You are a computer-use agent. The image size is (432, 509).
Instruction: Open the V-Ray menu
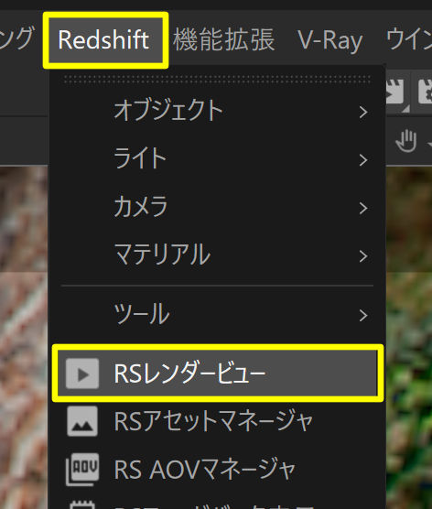[329, 41]
